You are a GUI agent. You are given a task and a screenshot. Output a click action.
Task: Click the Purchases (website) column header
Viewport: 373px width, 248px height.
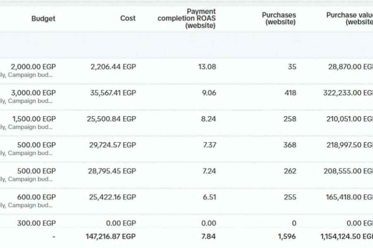point(279,19)
